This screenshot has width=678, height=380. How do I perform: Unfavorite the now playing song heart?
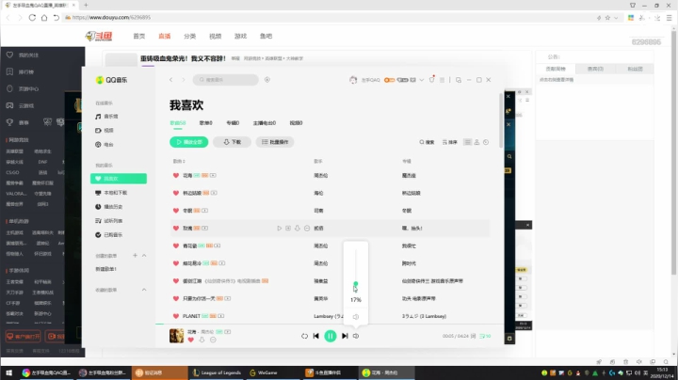coord(190,340)
